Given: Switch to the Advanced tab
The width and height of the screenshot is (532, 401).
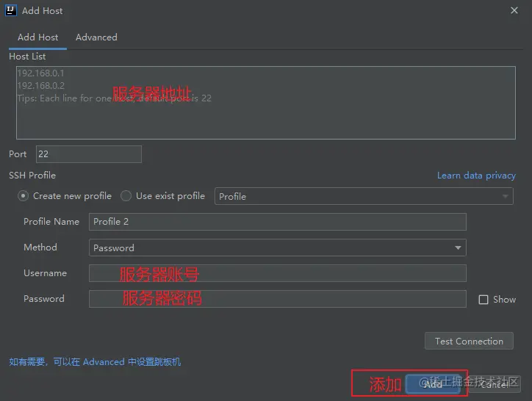Looking at the screenshot, I should point(96,37).
